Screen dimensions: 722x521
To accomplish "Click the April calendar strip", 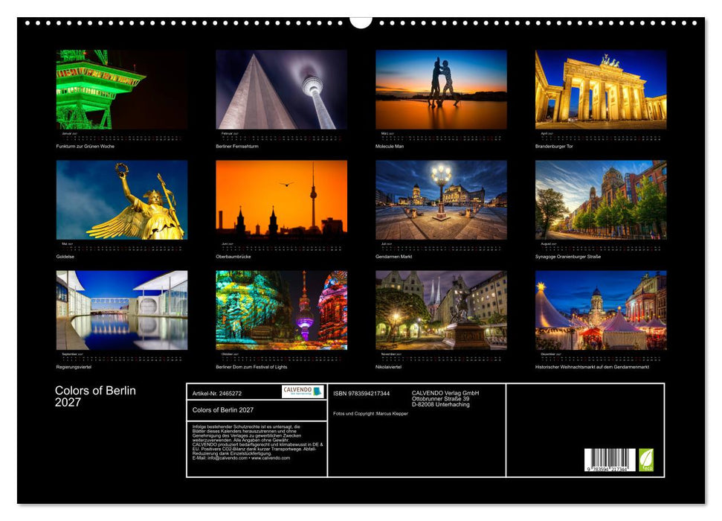I will 601,136.
